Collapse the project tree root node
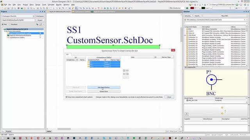250x140 pixels. click(3, 29)
